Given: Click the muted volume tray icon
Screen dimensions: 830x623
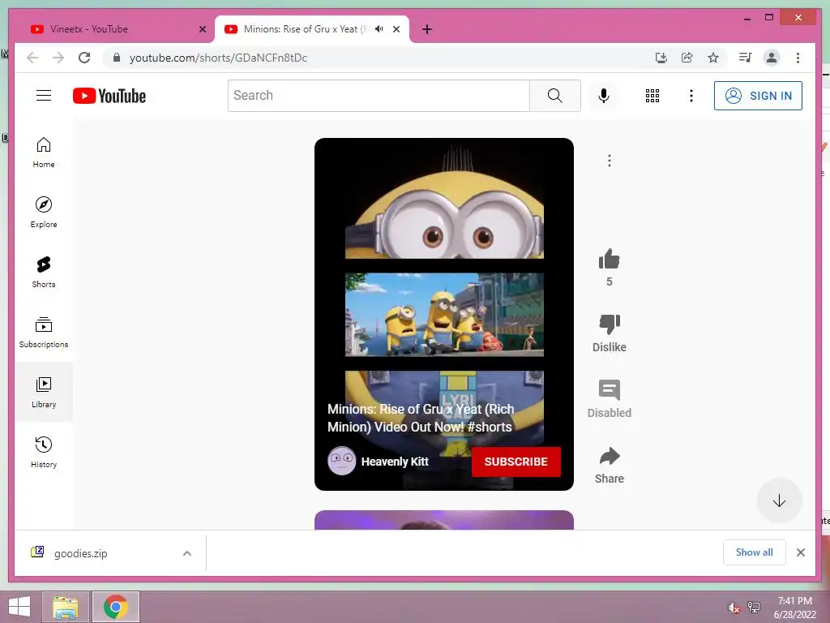Looking at the screenshot, I should 734,607.
